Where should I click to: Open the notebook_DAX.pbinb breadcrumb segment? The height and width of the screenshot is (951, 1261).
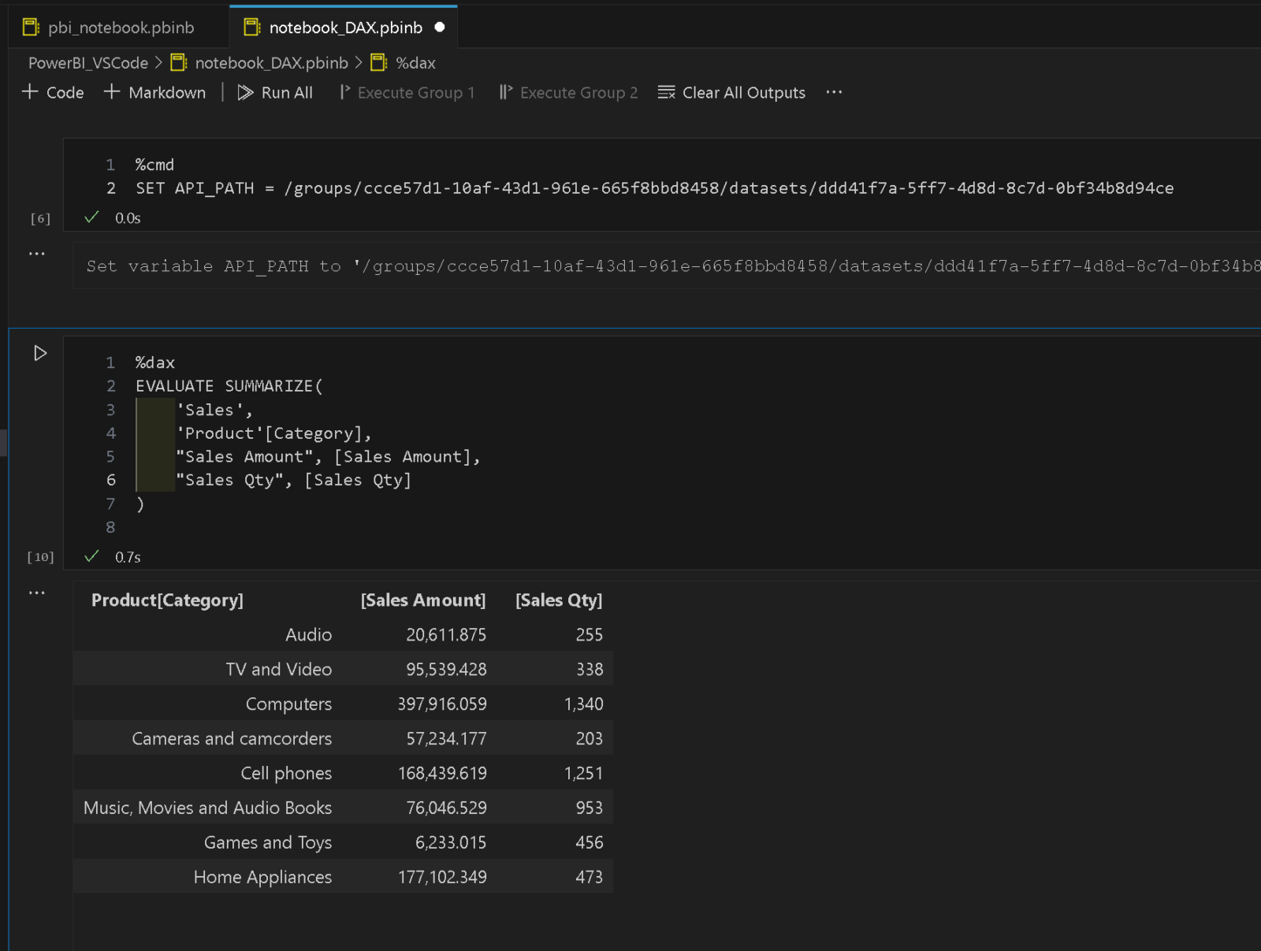tap(271, 63)
